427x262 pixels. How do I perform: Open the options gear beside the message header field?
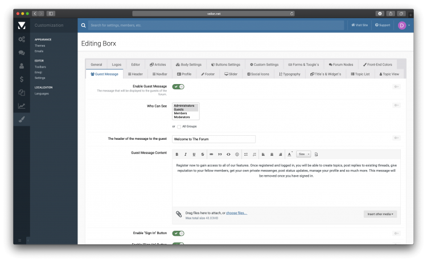396,138
